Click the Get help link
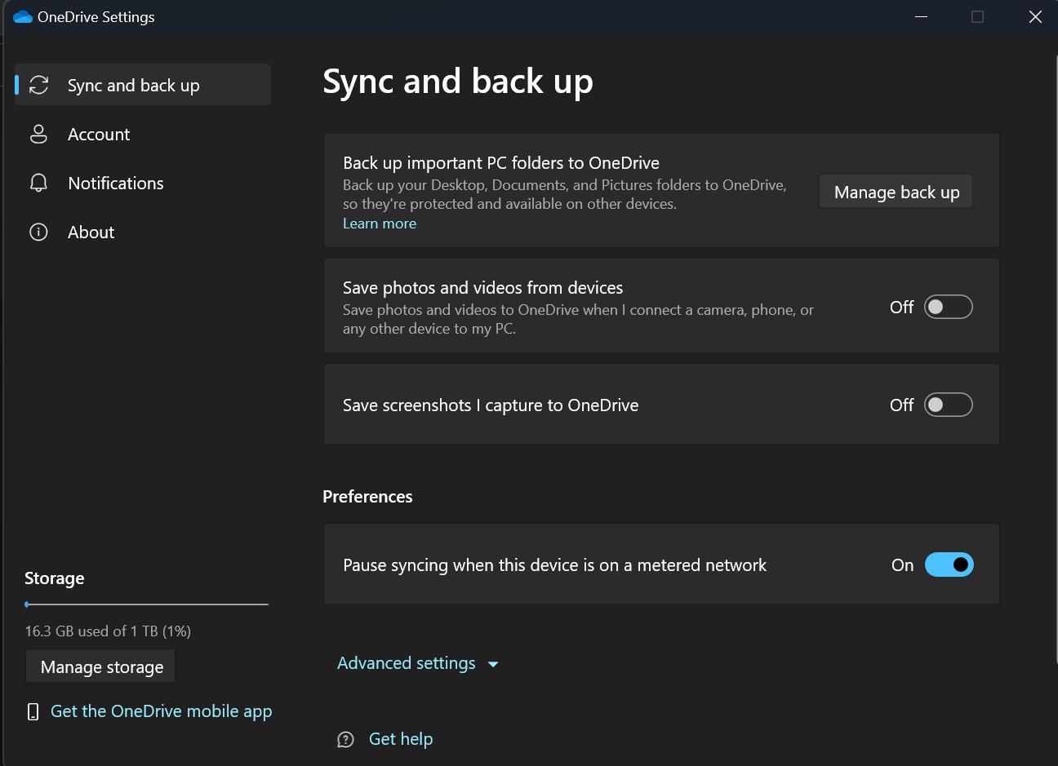This screenshot has height=766, width=1058. (401, 739)
